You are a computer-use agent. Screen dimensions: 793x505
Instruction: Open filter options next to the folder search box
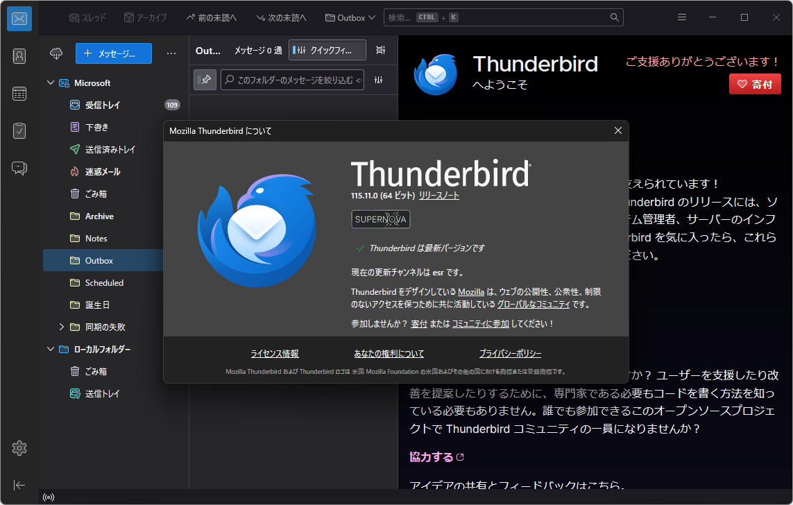[379, 80]
